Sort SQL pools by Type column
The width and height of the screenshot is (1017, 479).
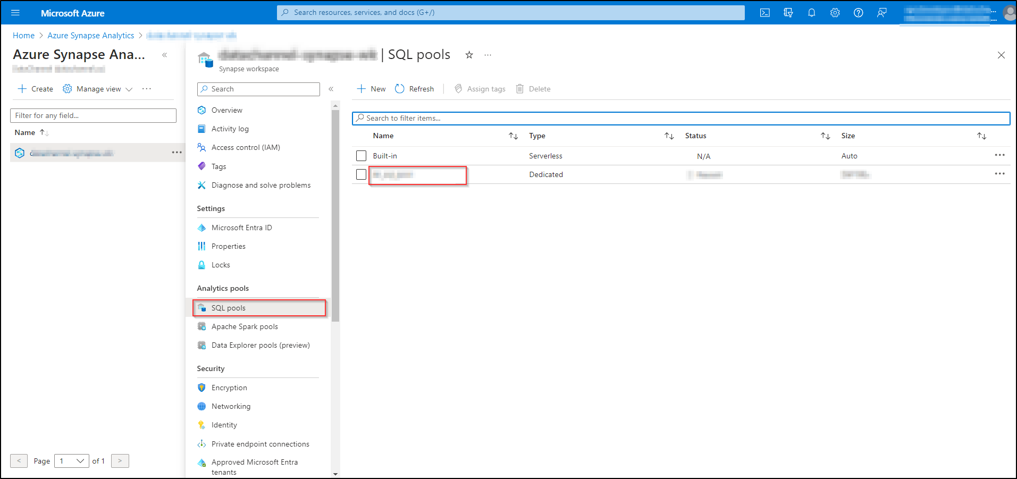point(669,136)
